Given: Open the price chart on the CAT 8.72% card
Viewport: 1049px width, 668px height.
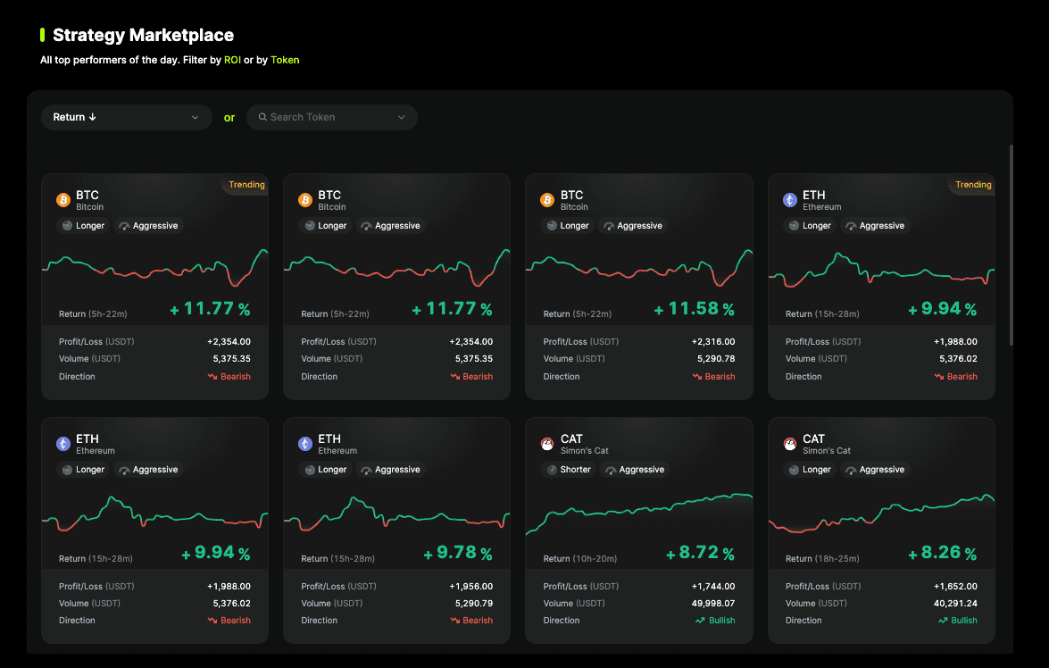Looking at the screenshot, I should pyautogui.click(x=639, y=514).
